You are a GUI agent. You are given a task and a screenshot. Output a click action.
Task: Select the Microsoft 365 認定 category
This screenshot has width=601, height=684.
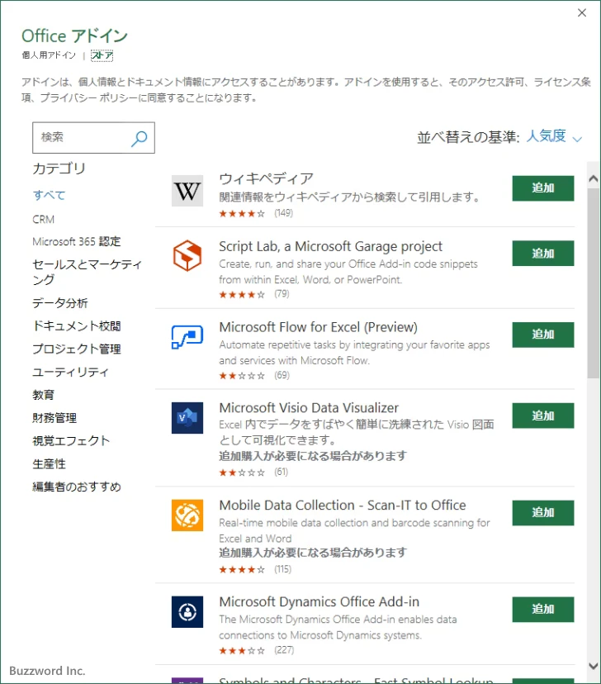pyautogui.click(x=76, y=241)
